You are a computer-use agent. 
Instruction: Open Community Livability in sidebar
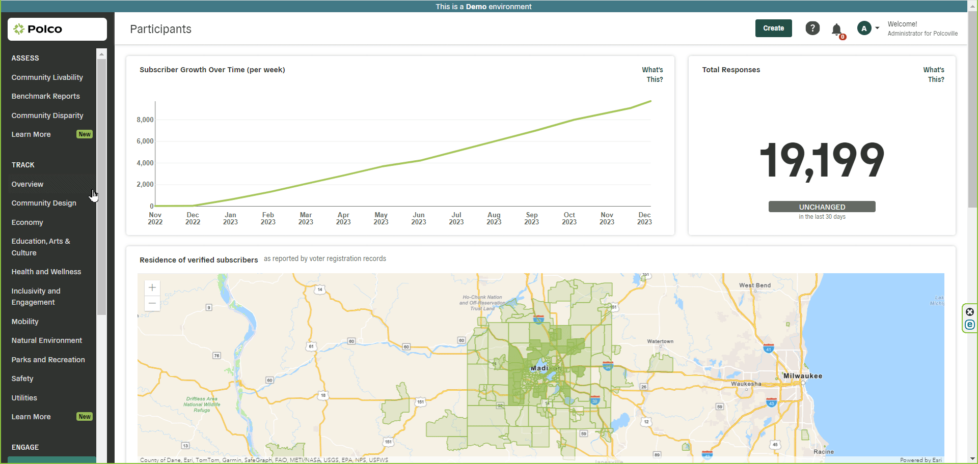point(47,77)
